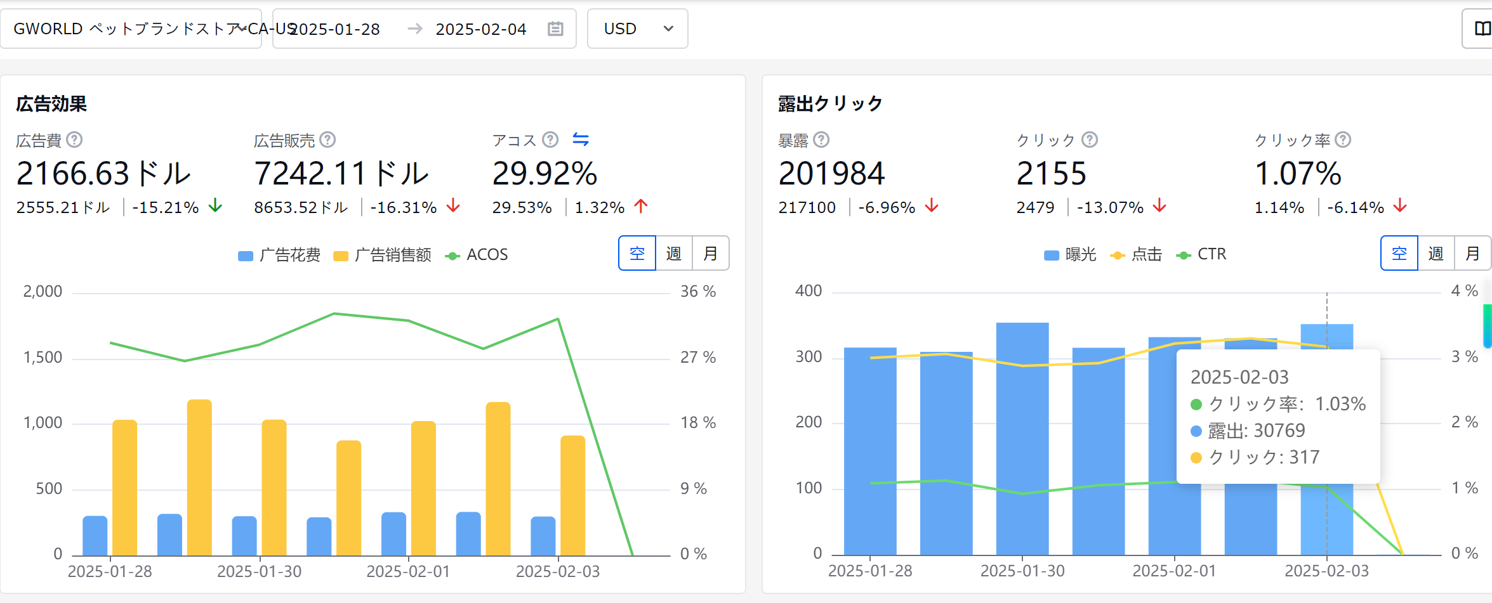This screenshot has width=1492, height=603.
Task: Show help for アコス metric
Action: [550, 139]
